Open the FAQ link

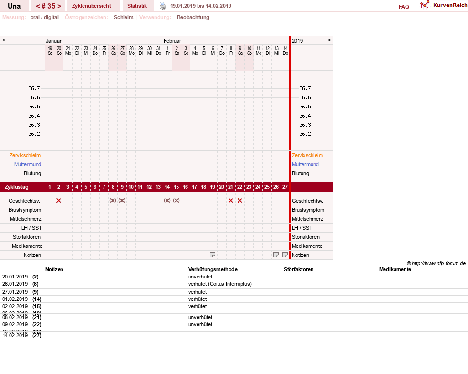pos(404,7)
